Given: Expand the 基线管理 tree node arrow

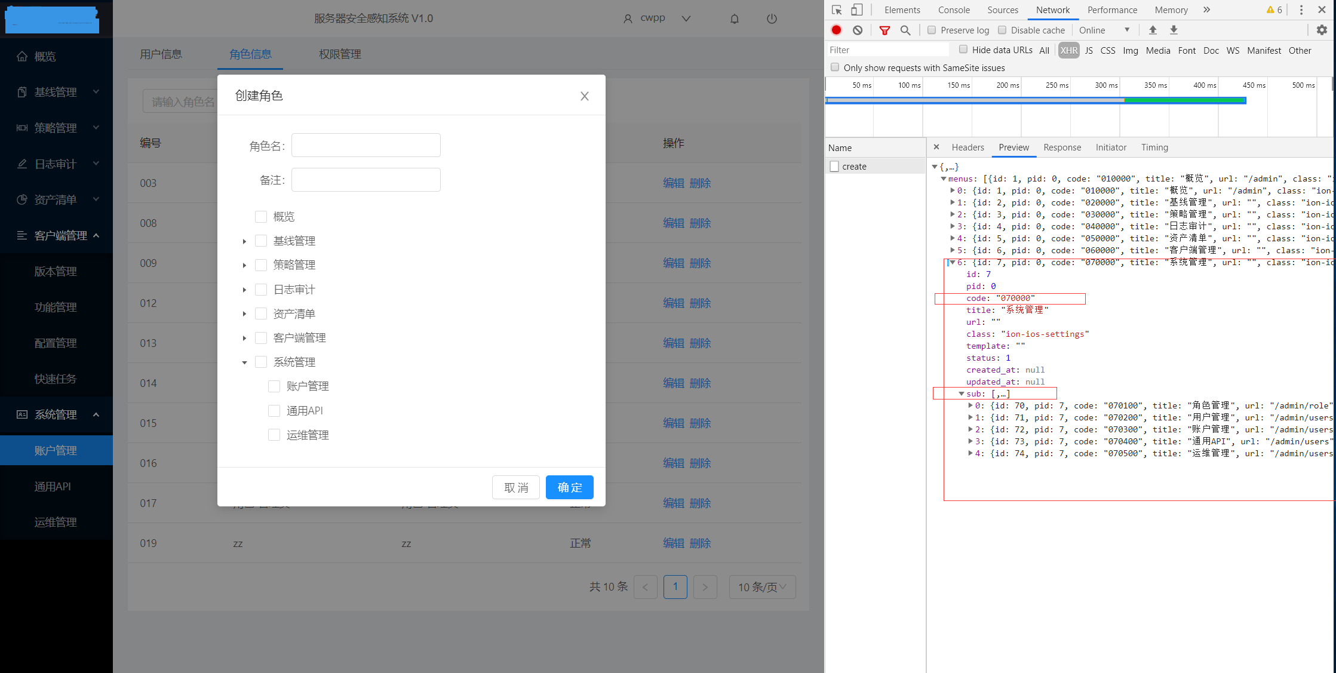Looking at the screenshot, I should tap(244, 241).
